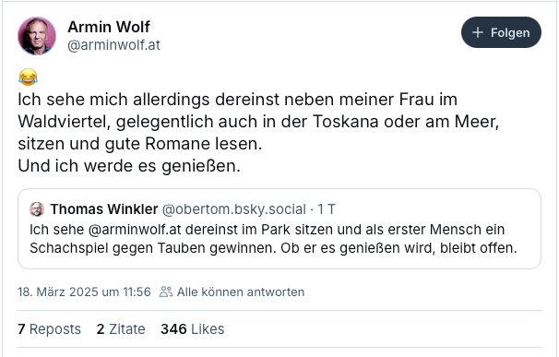This screenshot has height=357, width=559.
Task: Open the quoted post's 1 T timestamp
Action: tap(327, 209)
